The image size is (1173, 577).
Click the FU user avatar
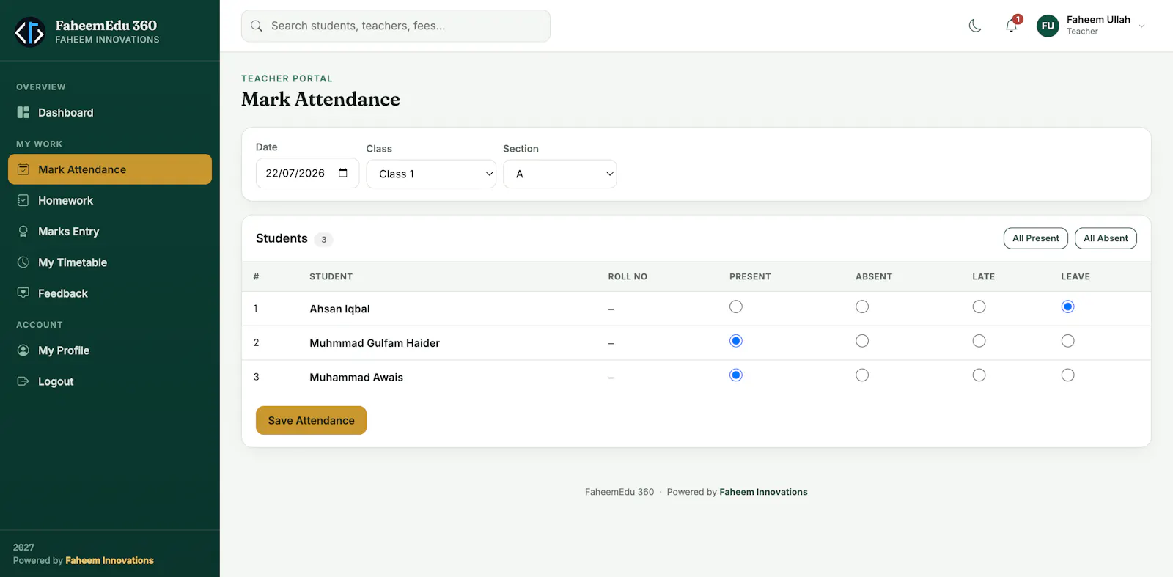1048,26
